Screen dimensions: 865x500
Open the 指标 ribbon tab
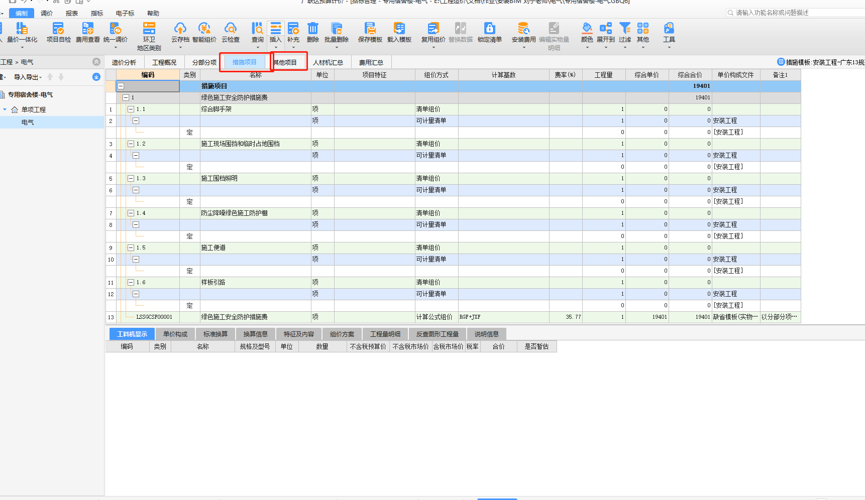tap(97, 13)
